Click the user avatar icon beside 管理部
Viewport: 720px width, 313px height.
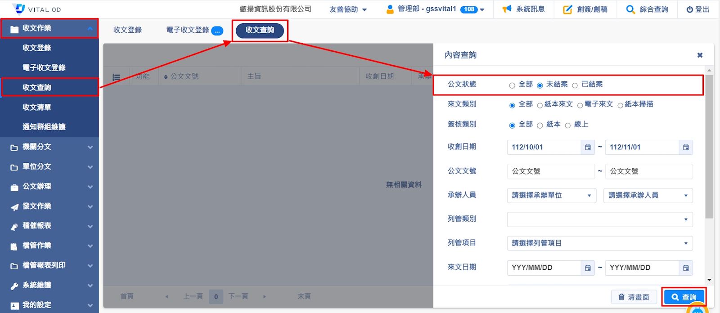[390, 9]
